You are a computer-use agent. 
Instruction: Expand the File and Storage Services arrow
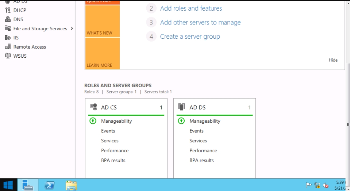click(x=72, y=28)
